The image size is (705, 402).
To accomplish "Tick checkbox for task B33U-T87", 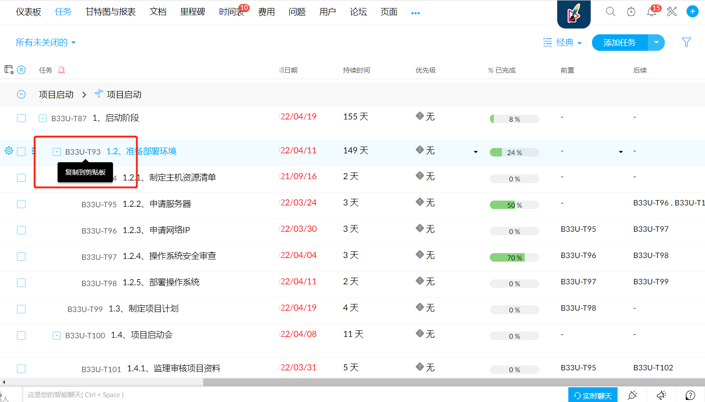I will pyautogui.click(x=21, y=118).
